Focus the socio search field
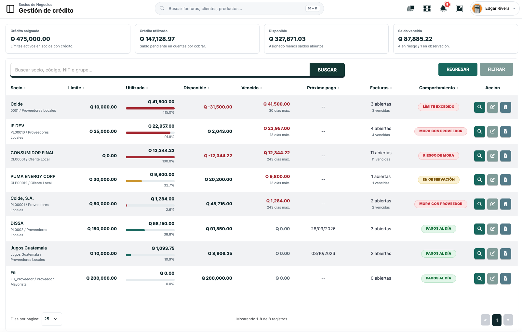522x332 pixels. (160, 70)
